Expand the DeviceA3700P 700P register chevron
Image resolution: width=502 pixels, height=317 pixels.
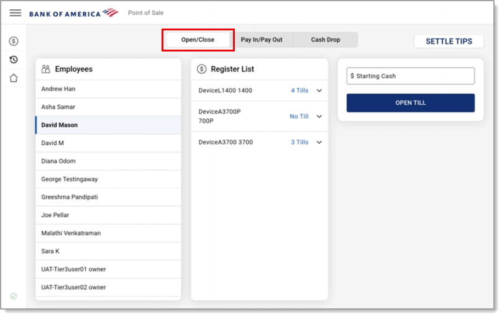[x=319, y=117]
